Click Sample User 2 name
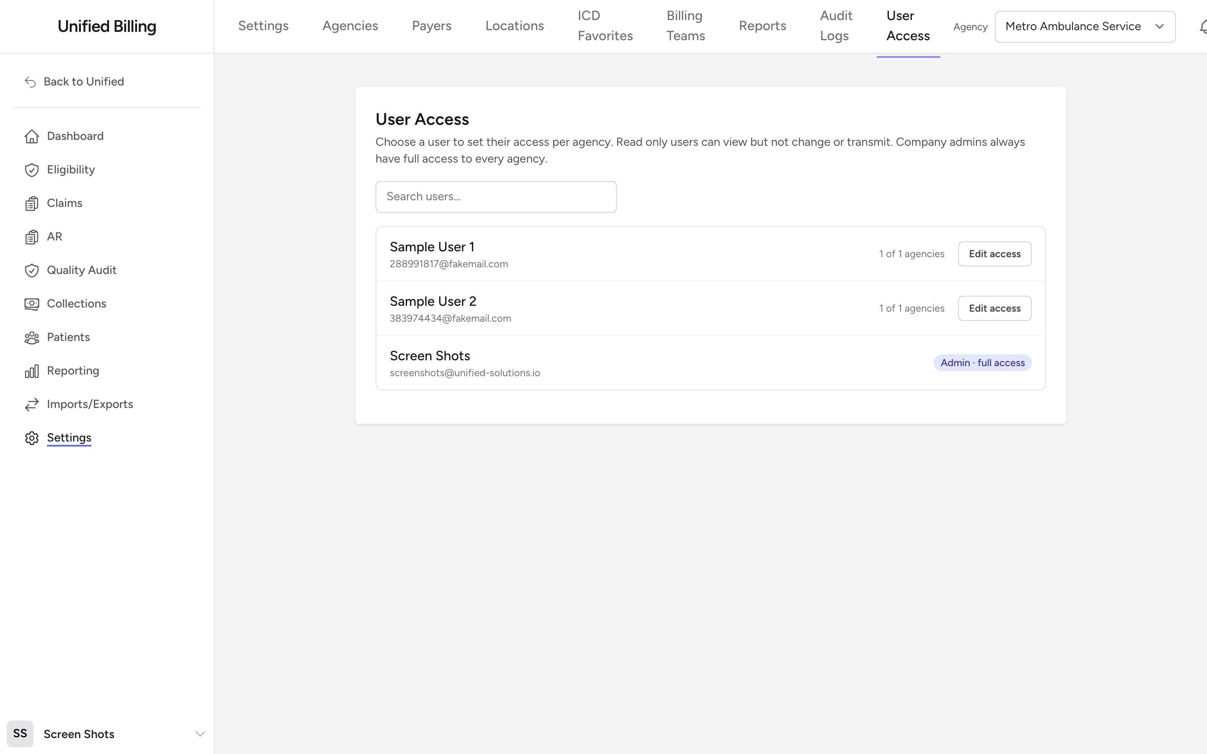 (x=433, y=301)
